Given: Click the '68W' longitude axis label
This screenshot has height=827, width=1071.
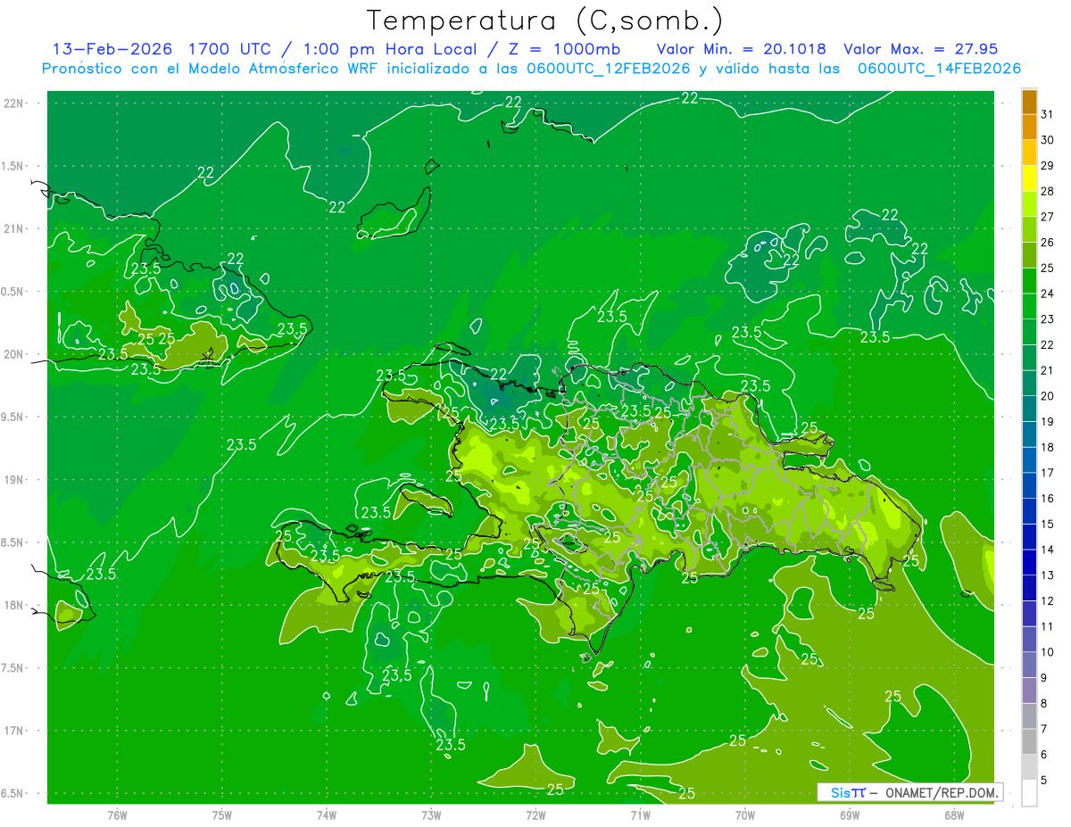Looking at the screenshot, I should [x=954, y=815].
